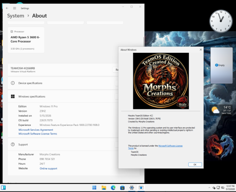
Task: Show hidden icons via tray chevron
Action: [209, 188]
